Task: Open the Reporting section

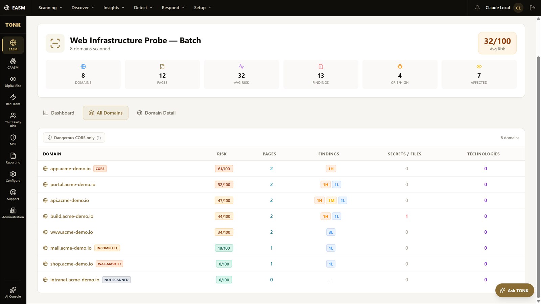Action: point(13,158)
